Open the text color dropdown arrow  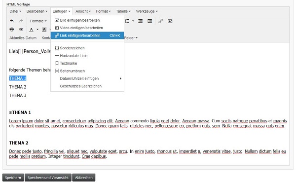(x=37, y=30)
